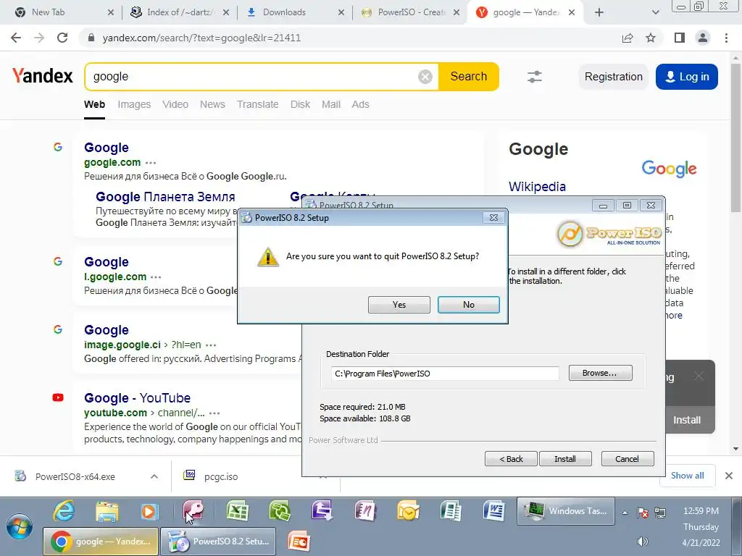Launch Excel from the taskbar
The height and width of the screenshot is (556, 742).
(x=238, y=510)
